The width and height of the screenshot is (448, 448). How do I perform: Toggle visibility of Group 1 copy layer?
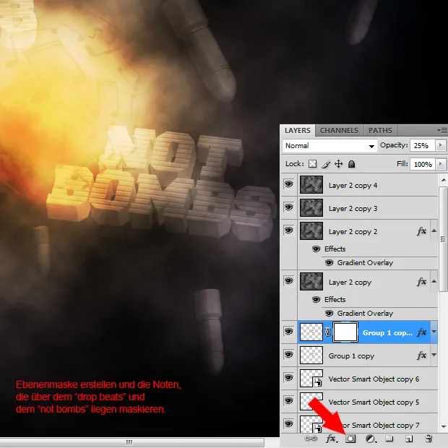(x=289, y=356)
